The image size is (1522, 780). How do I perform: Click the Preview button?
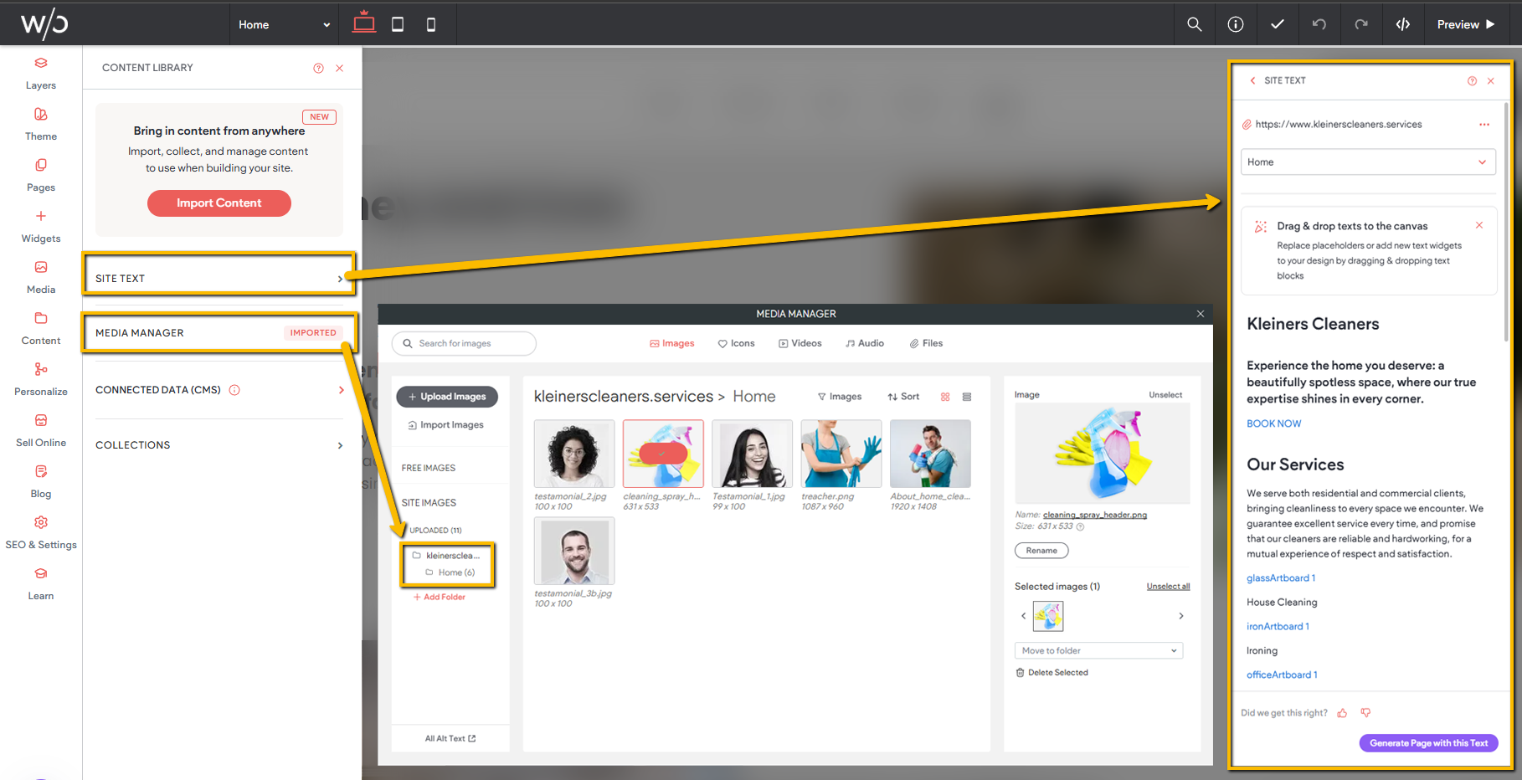pyautogui.click(x=1466, y=24)
